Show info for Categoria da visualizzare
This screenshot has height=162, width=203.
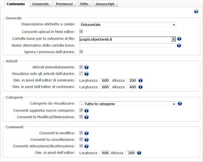180,103
